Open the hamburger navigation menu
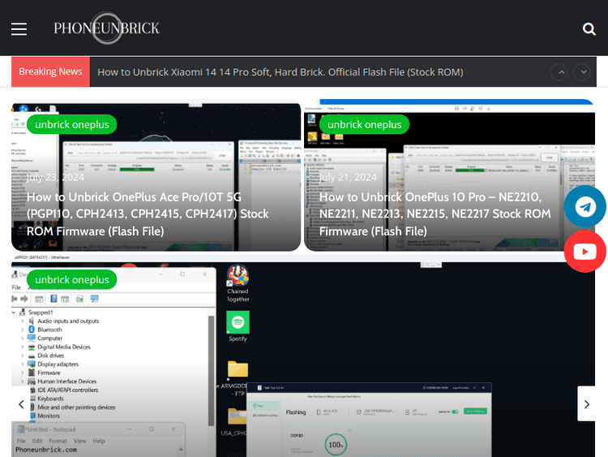The image size is (608, 457). tap(19, 29)
